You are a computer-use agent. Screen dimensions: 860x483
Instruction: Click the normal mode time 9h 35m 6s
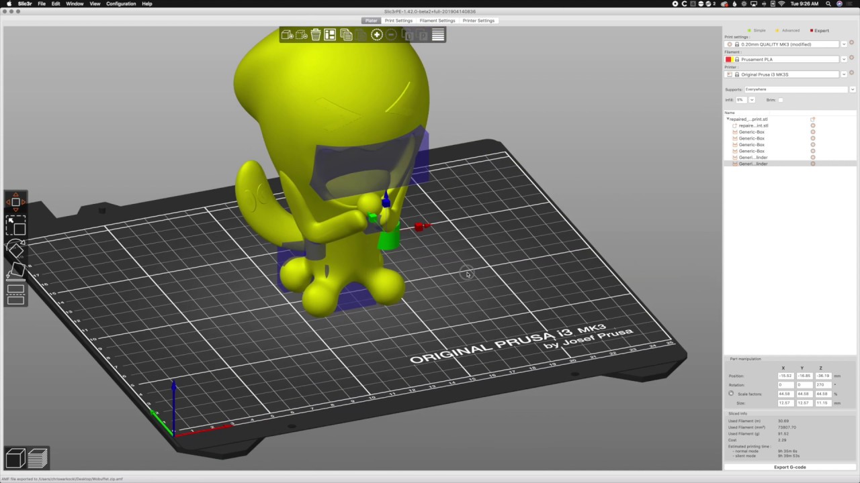pyautogui.click(x=787, y=451)
